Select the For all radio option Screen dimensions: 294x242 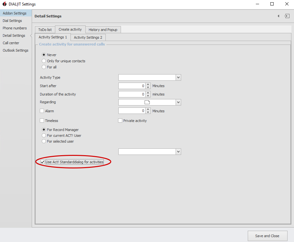pos(44,67)
